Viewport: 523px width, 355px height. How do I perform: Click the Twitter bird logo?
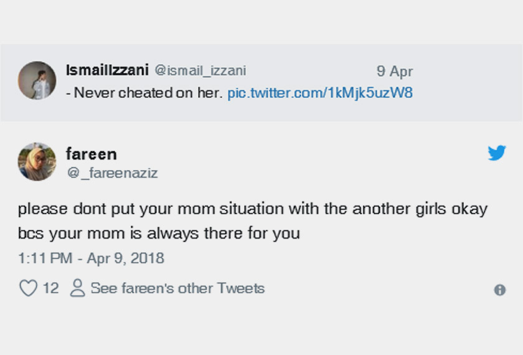tap(497, 153)
